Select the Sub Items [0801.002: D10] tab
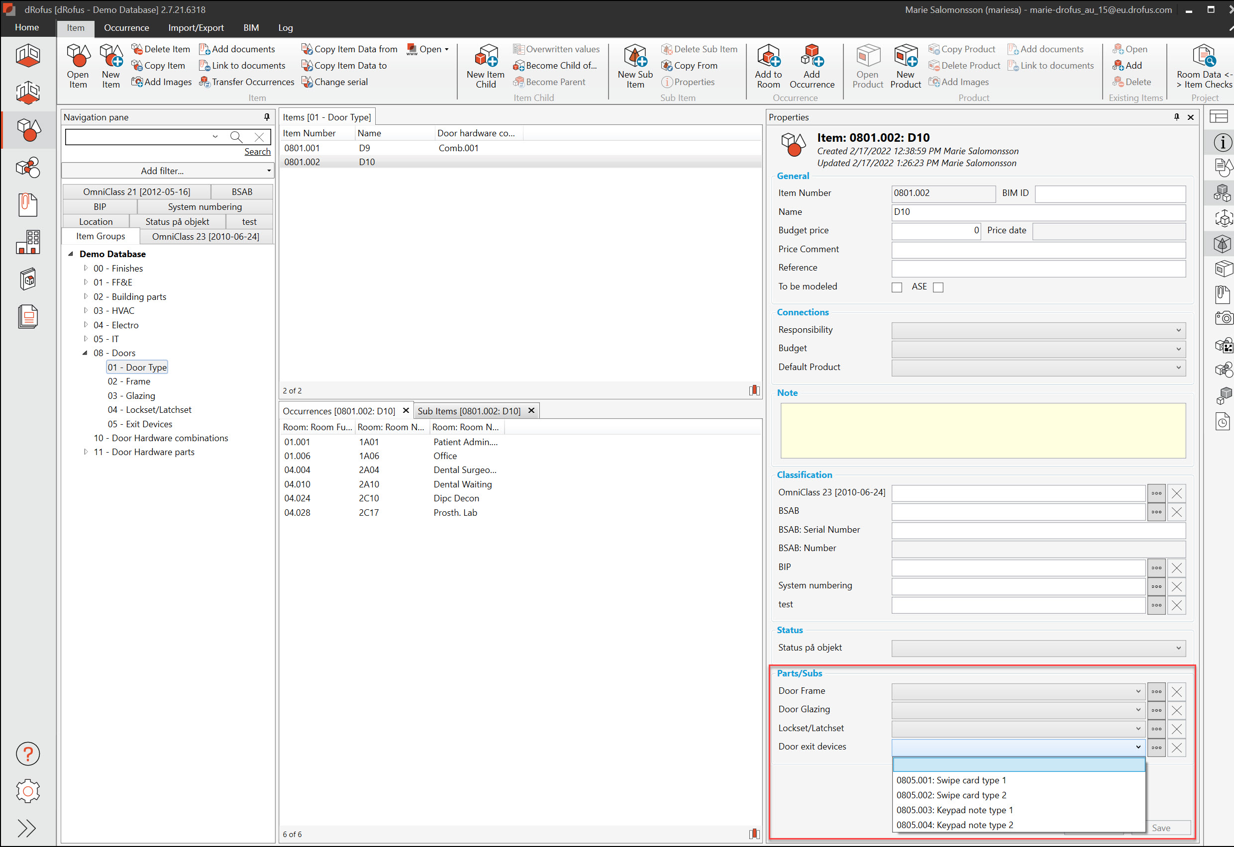Viewport: 1234px width, 847px height. coord(468,411)
